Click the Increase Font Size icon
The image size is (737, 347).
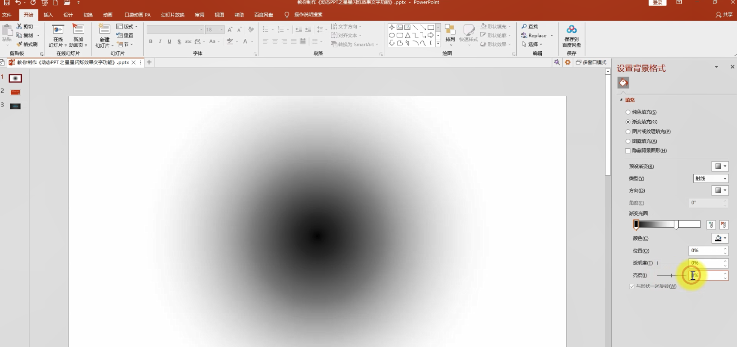coord(230,29)
